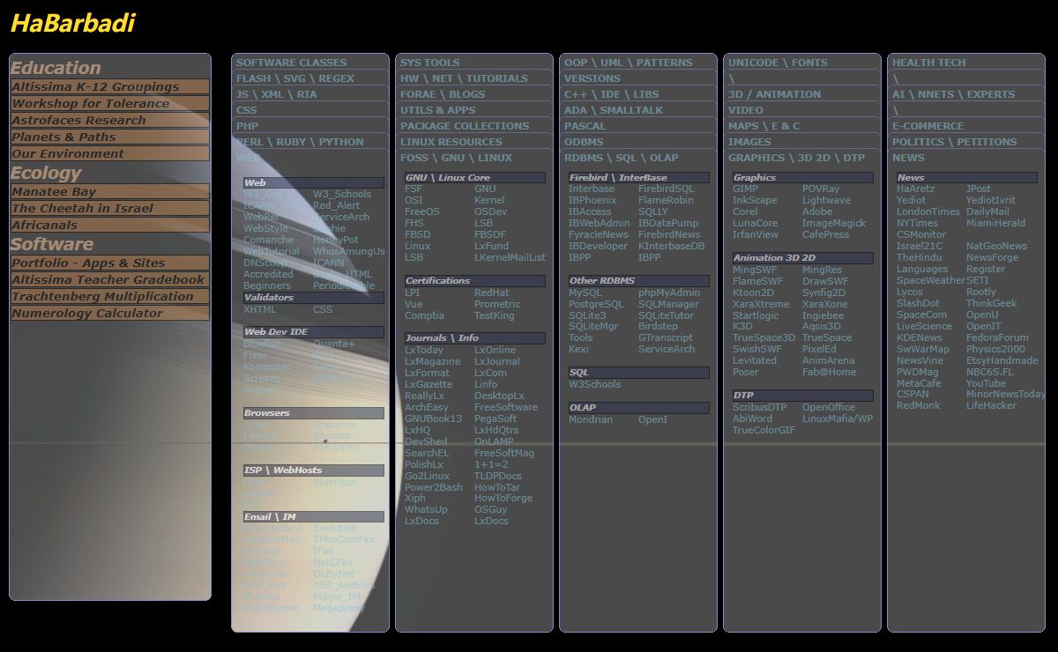Open the FlameRobin link
1058x652 pixels.
pos(666,200)
